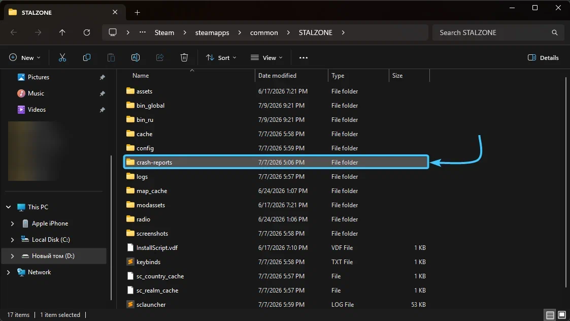570x321 pixels.
Task: Expand the Local Disk (C:) tree node
Action: 12,239
